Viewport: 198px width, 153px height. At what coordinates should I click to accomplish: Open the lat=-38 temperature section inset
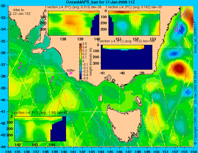click(74, 23)
